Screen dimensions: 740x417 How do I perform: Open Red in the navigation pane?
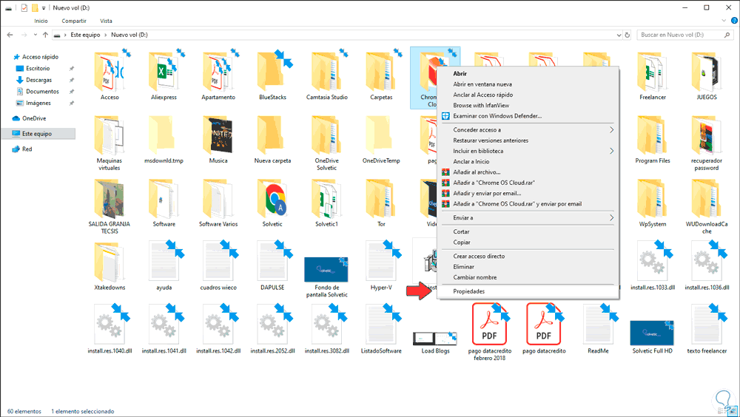(x=27, y=149)
